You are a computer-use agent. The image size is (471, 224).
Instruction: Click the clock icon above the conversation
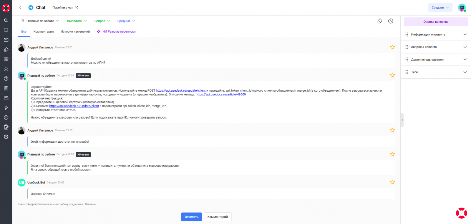click(391, 21)
